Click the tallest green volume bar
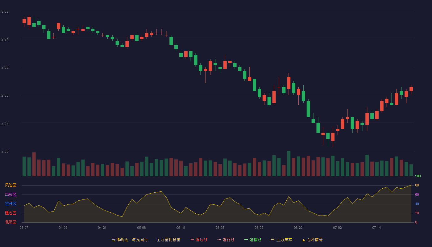 point(289,163)
